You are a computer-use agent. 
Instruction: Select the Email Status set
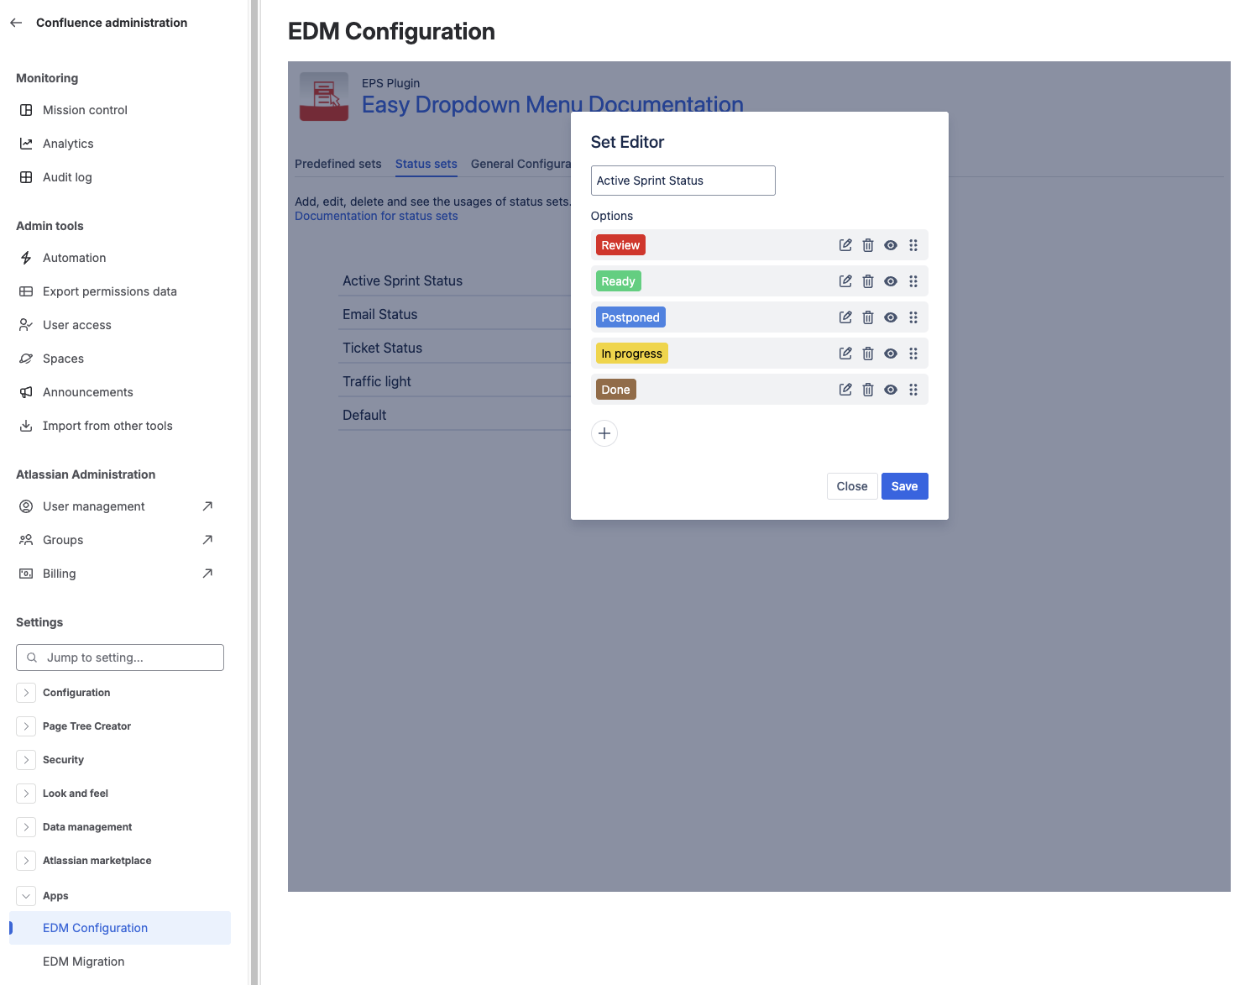[379, 314]
